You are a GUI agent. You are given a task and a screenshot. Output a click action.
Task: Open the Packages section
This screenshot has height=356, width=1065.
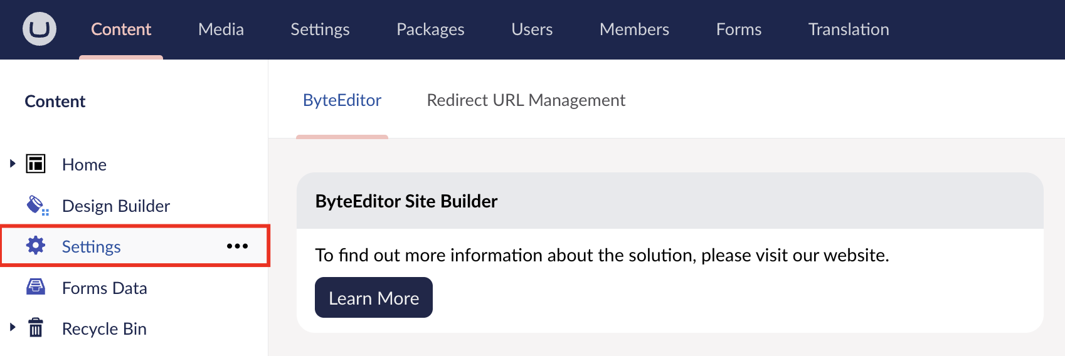[x=430, y=29]
